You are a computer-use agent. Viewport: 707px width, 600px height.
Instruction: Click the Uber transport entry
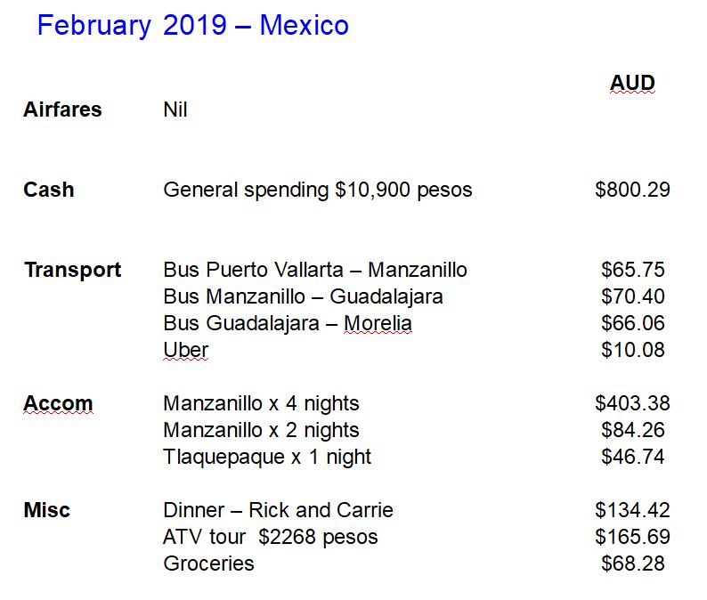[185, 350]
